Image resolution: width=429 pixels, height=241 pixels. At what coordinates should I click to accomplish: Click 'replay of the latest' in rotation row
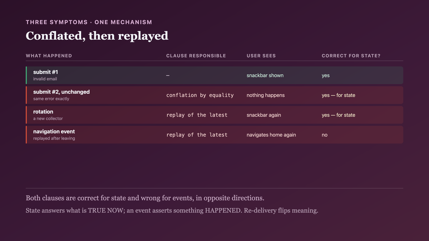pos(197,115)
